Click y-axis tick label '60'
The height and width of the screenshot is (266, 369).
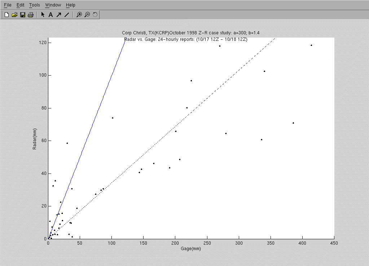[x=44, y=141]
